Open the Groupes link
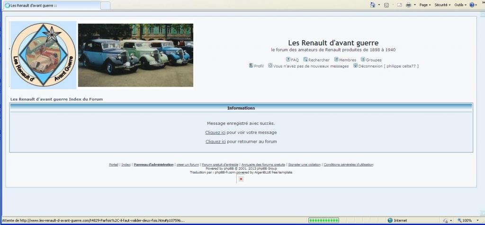 tap(374, 60)
